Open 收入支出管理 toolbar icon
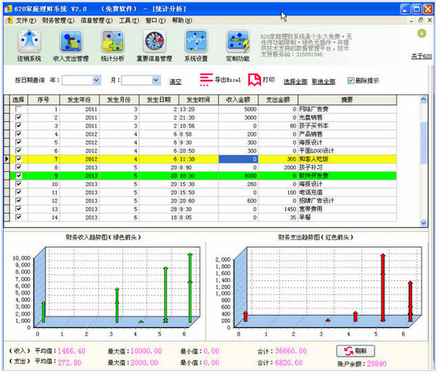Image resolution: width=436 pixels, height=373 pixels. [71, 41]
